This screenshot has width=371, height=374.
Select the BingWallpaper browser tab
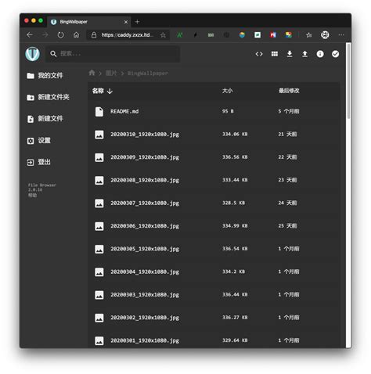tap(89, 22)
